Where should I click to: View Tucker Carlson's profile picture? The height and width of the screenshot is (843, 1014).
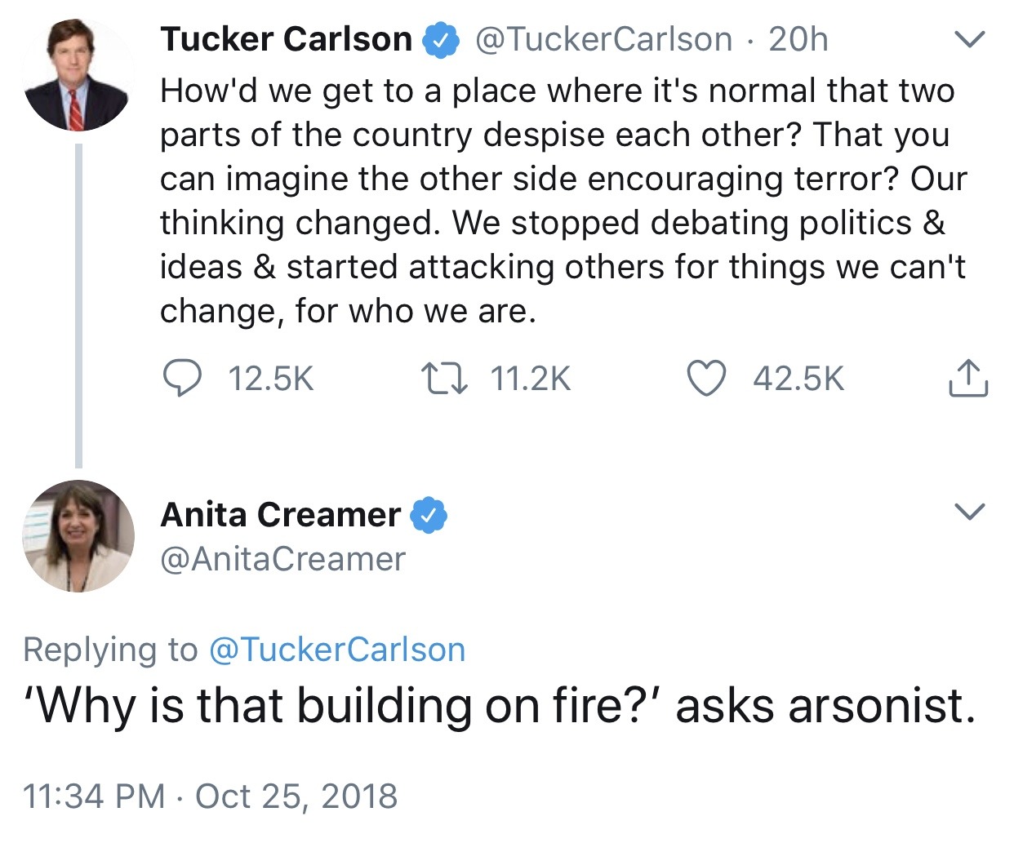(x=78, y=75)
